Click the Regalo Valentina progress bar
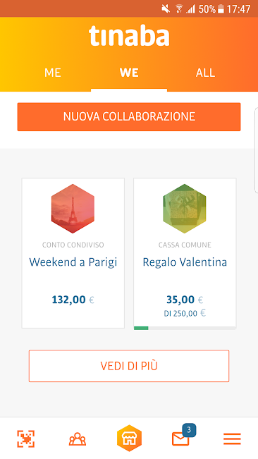This screenshot has width=258, height=459. coord(185,328)
